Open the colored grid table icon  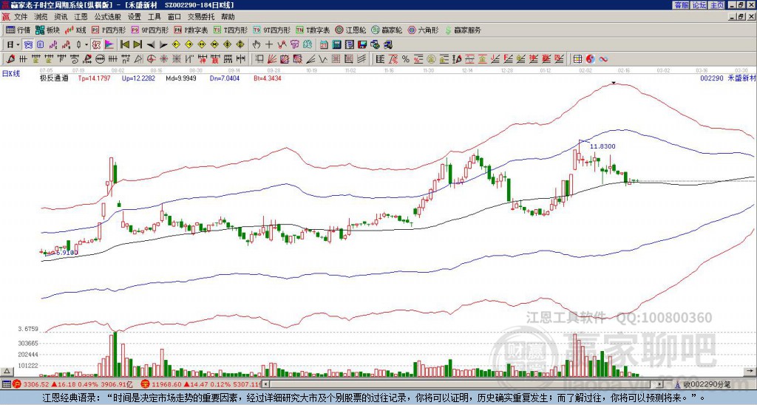pos(577,59)
